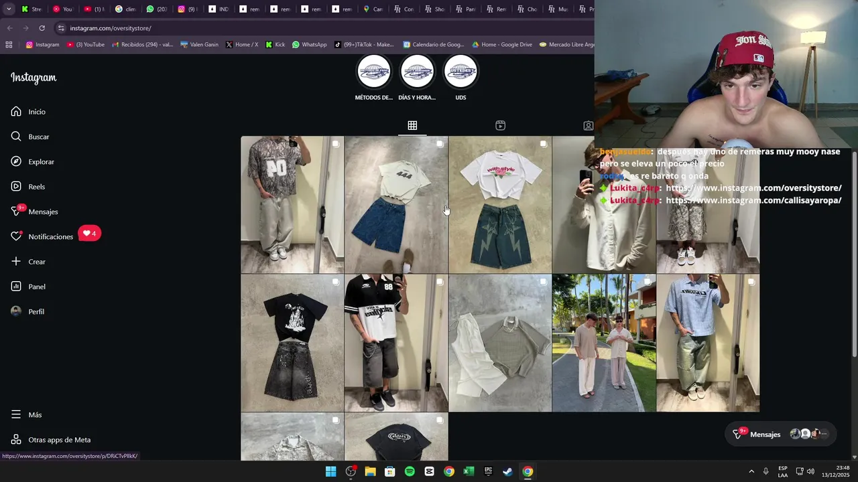Switch to the WhatsApp browser tab
Viewport: 858px width, 482px height.
point(156,9)
